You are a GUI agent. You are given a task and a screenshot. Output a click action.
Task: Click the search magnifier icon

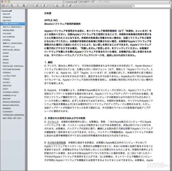click(x=134, y=6)
